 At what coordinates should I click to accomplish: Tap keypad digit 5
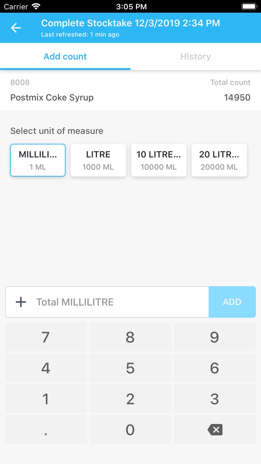[x=130, y=368]
